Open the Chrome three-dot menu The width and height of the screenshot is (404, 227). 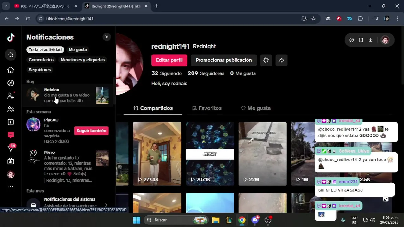(397, 19)
